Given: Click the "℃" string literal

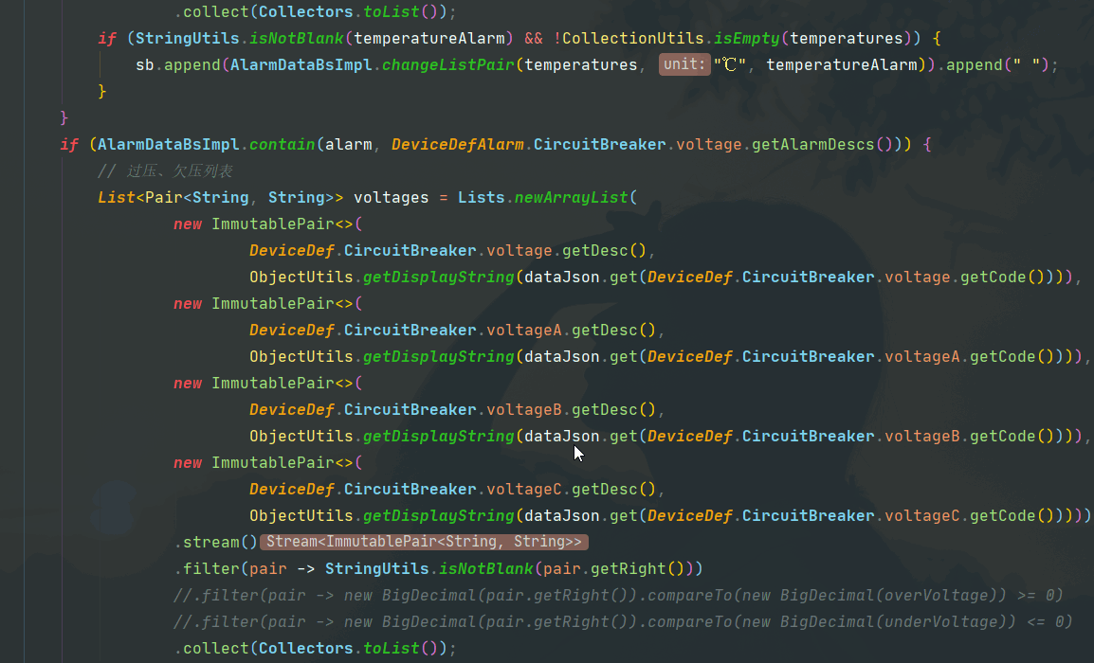Looking at the screenshot, I should [x=730, y=64].
